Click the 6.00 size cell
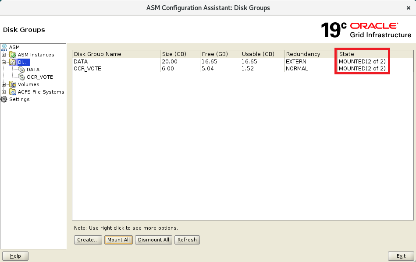Viewport: 416px width, 262px height. click(x=180, y=69)
